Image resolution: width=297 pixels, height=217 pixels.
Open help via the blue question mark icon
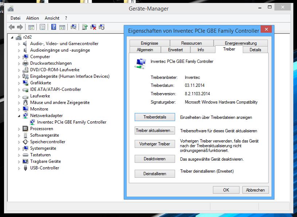pos(54,27)
